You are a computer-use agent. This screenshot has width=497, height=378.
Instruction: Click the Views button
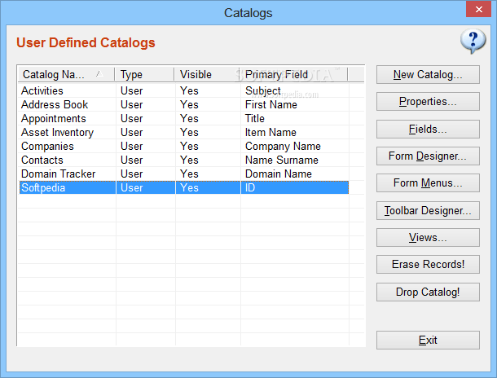coord(428,237)
